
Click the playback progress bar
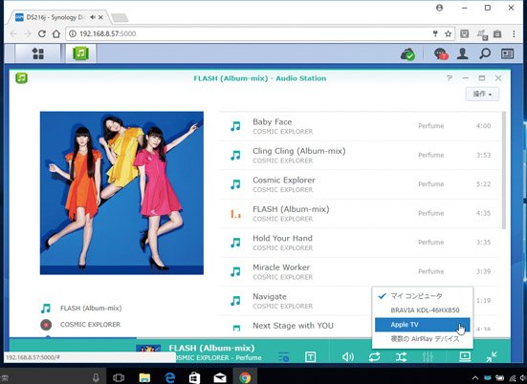click(x=259, y=338)
